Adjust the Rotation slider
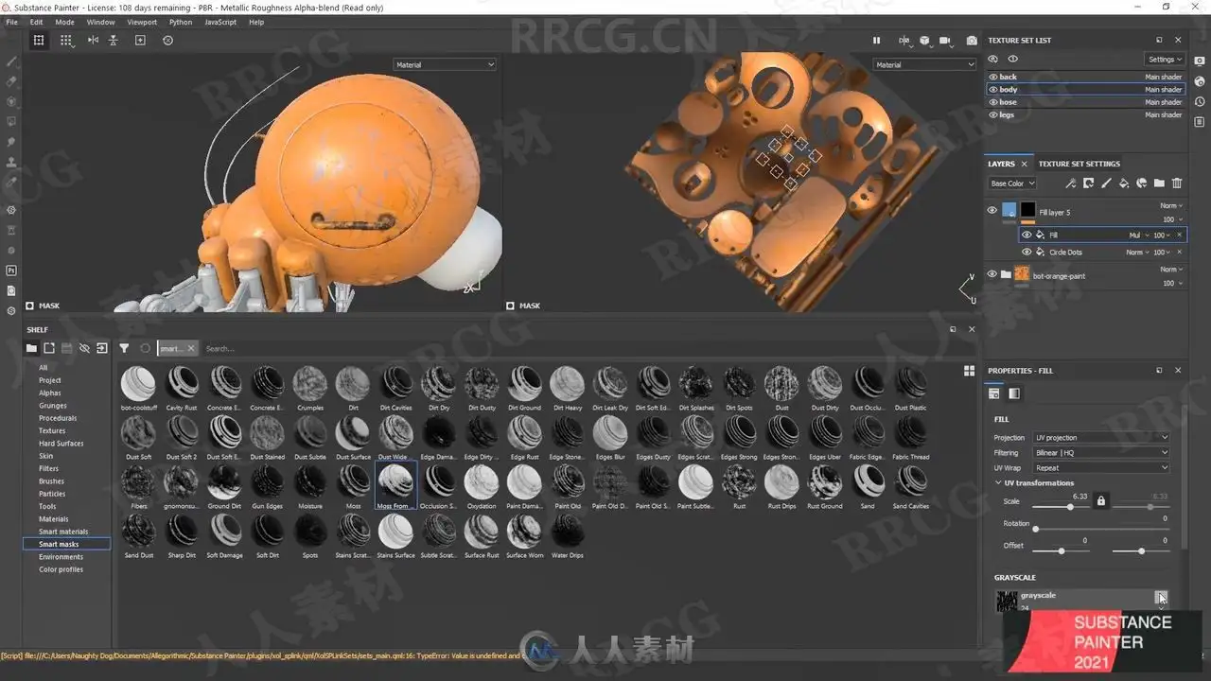This screenshot has width=1211, height=681. pyautogui.click(x=1101, y=529)
